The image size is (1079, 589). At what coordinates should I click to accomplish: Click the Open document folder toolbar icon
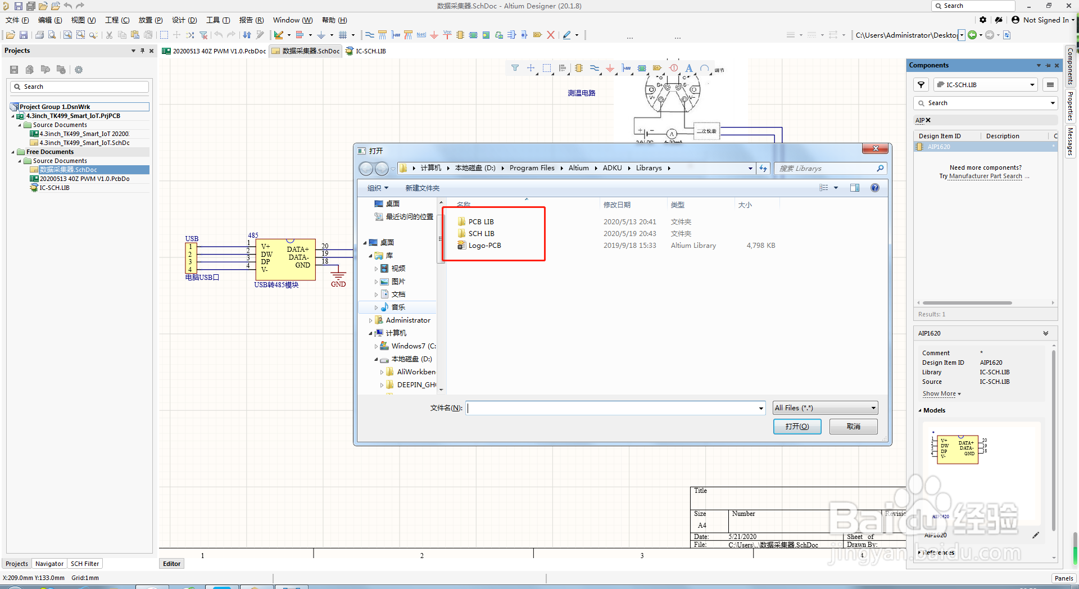pos(10,35)
